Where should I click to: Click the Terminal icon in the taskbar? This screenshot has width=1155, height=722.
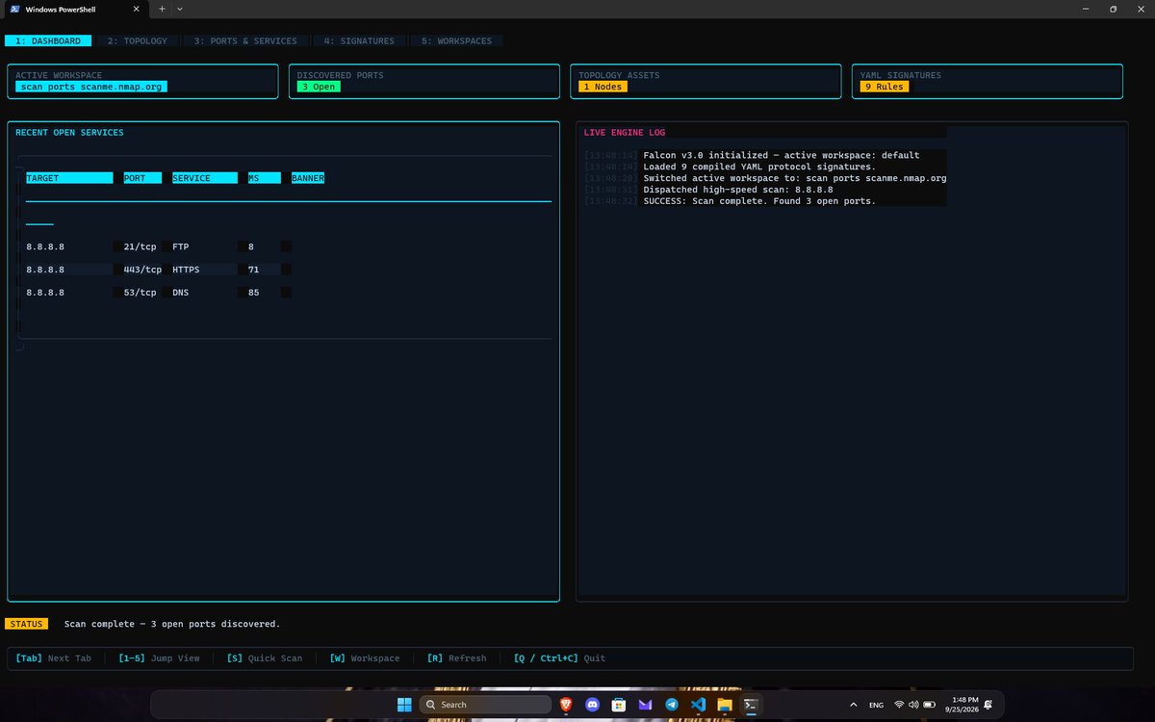(752, 705)
